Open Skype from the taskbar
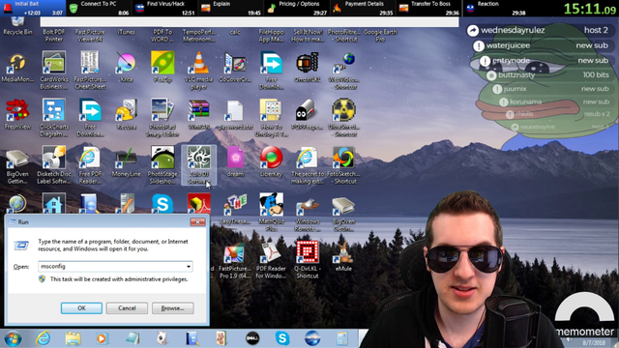619x348 pixels. click(282, 338)
